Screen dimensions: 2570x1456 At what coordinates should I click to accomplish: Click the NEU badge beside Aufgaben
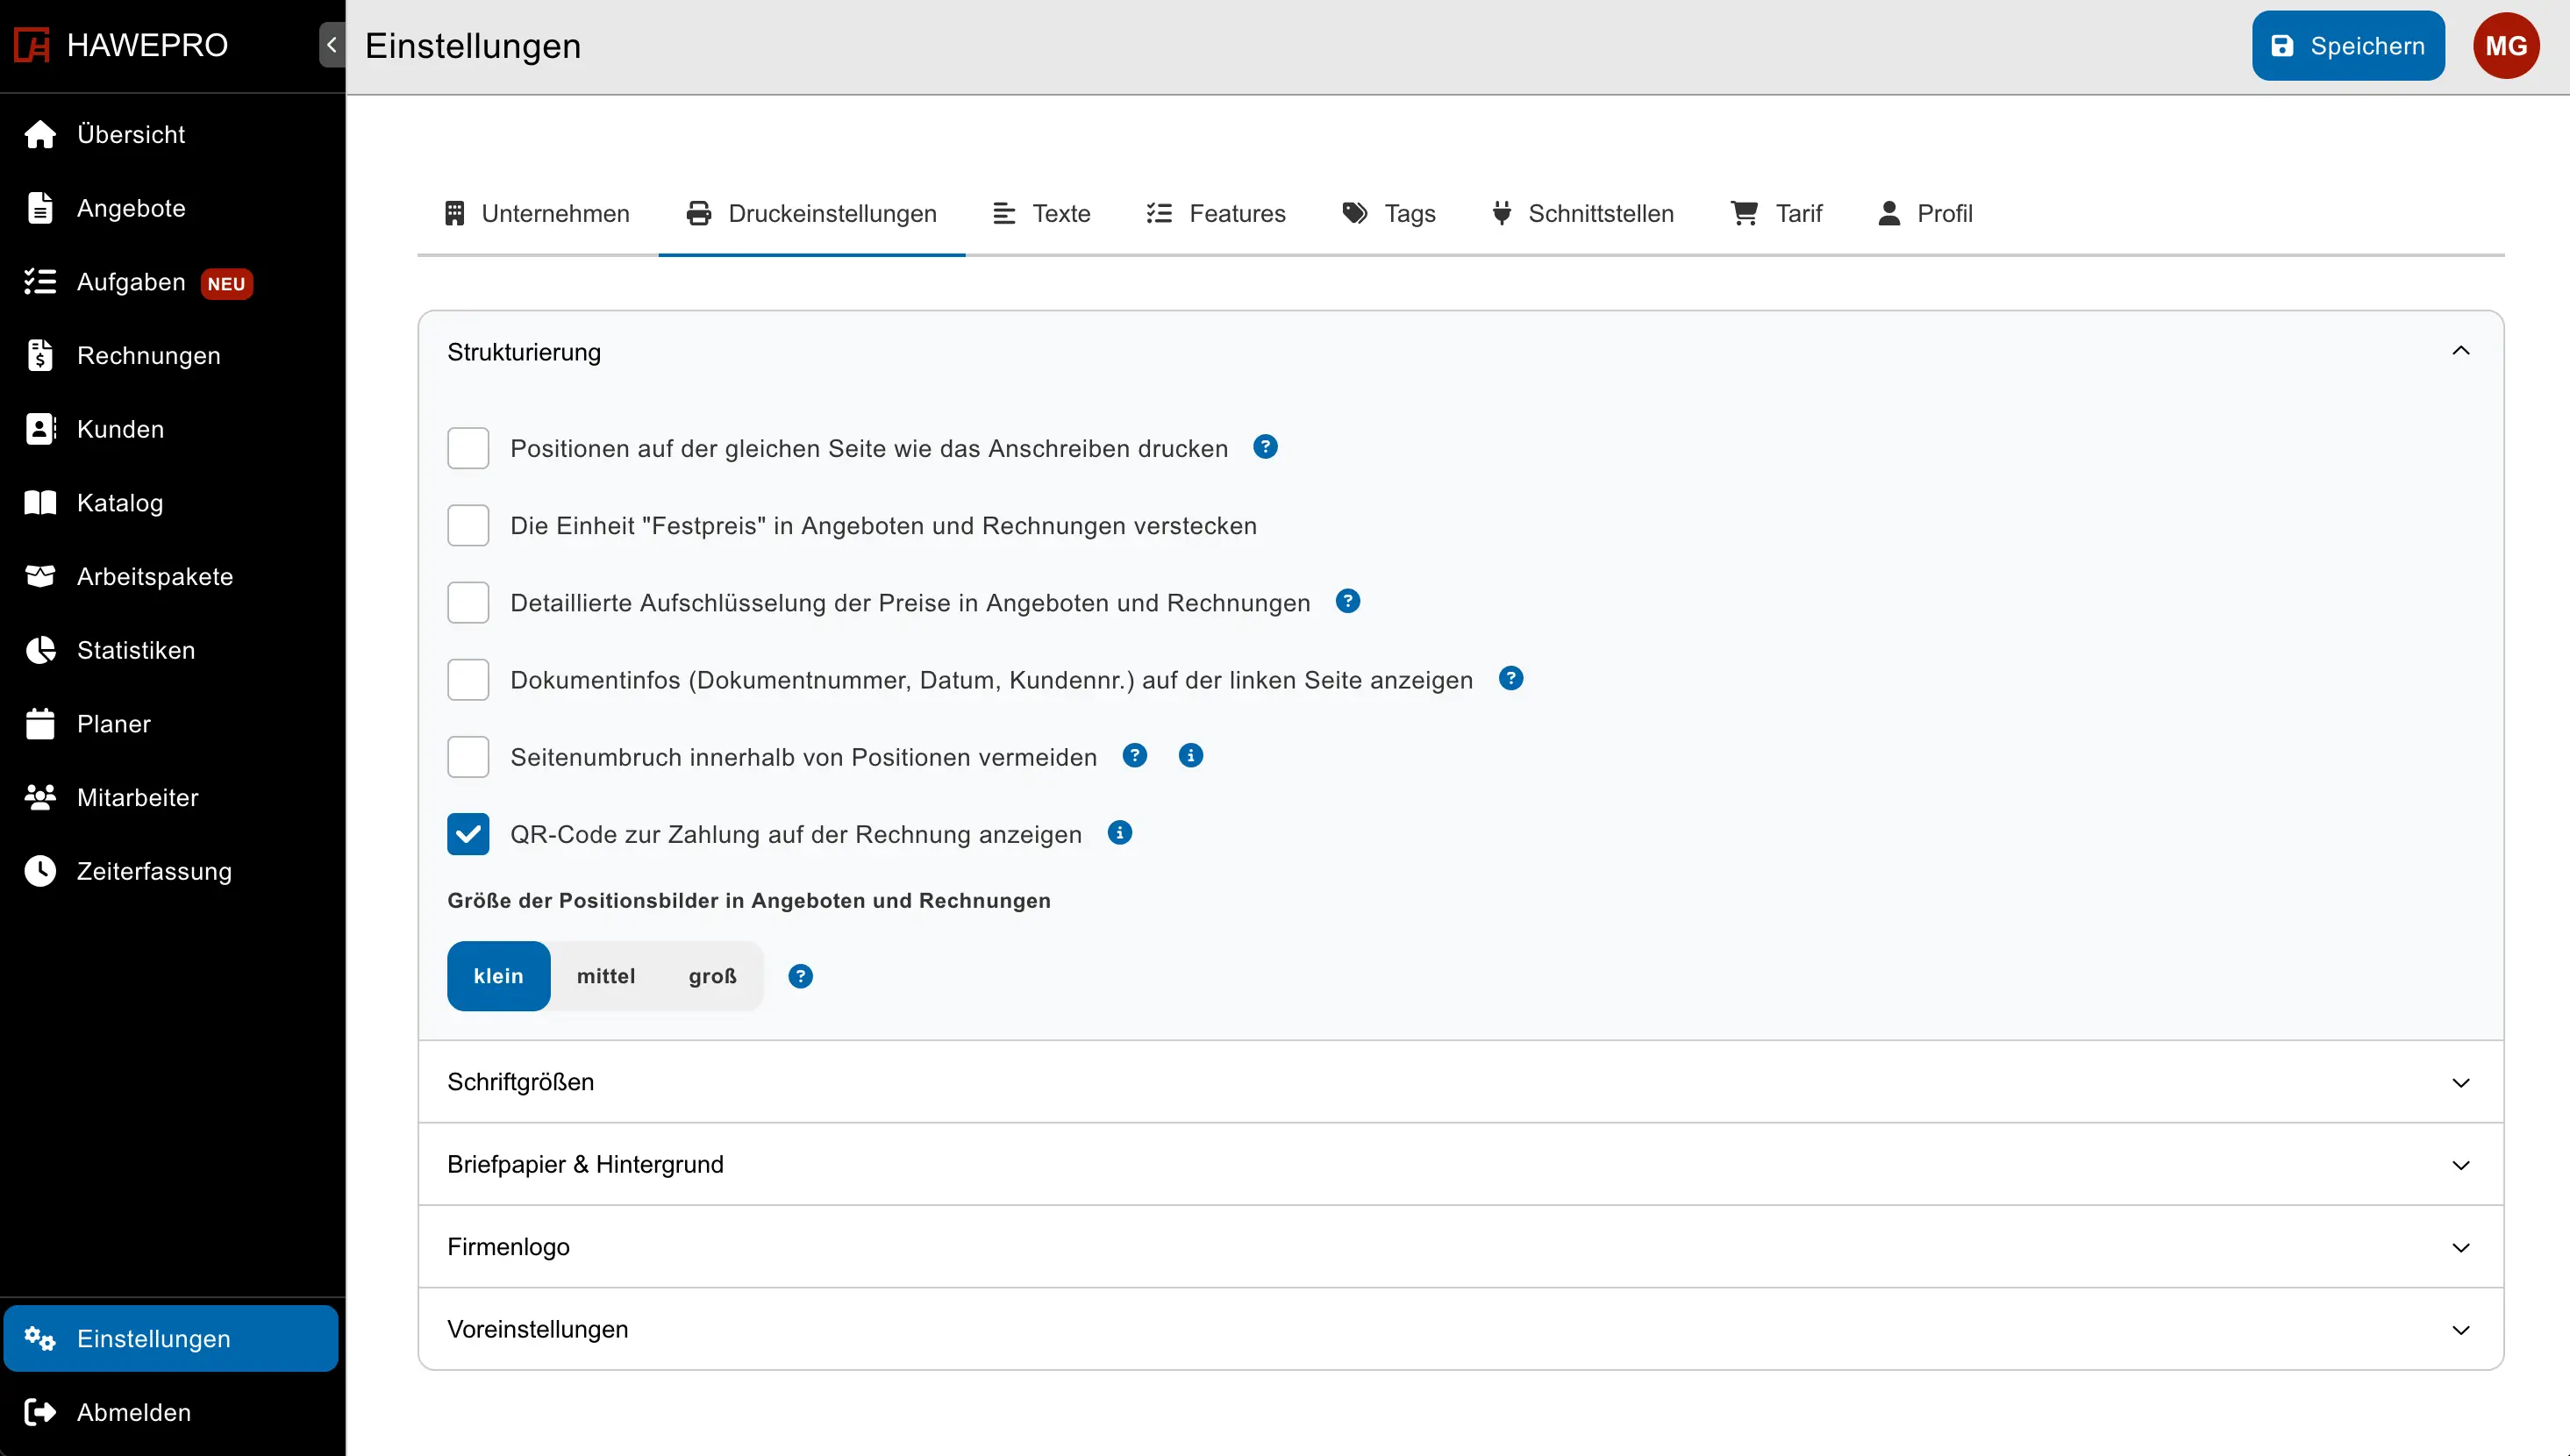pyautogui.click(x=226, y=284)
